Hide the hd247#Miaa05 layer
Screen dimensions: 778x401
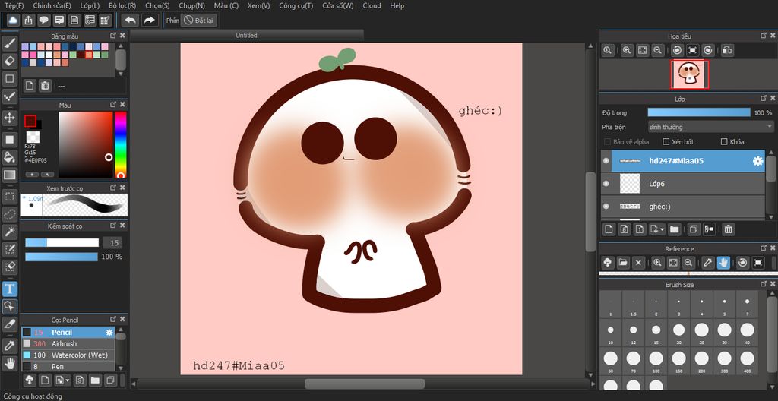[x=606, y=161]
